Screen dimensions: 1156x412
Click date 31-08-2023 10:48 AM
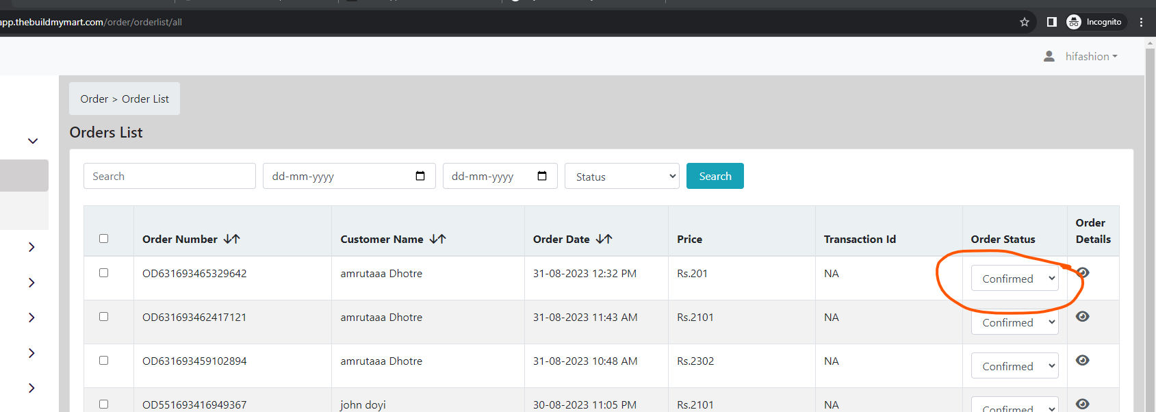click(x=585, y=361)
